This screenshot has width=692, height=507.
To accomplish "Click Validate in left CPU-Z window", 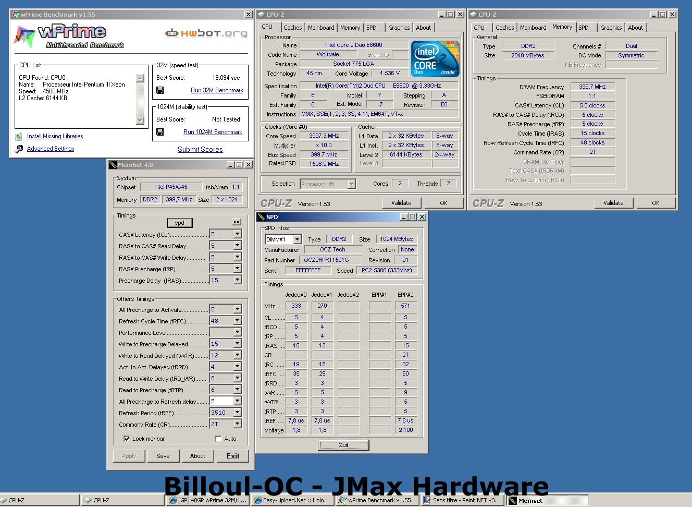I will click(401, 203).
